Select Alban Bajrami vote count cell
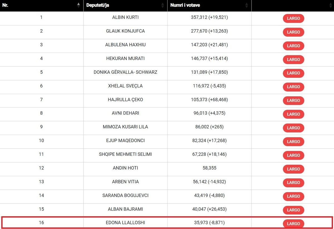Image resolution: width=334 pixels, height=229 pixels. click(209, 209)
